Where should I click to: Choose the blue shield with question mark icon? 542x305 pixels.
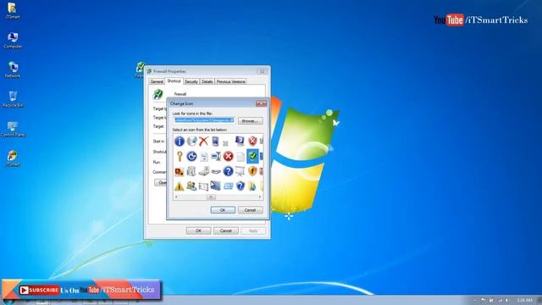(x=241, y=186)
